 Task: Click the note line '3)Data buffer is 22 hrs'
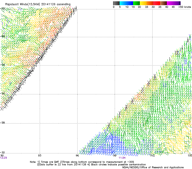[91, 165]
